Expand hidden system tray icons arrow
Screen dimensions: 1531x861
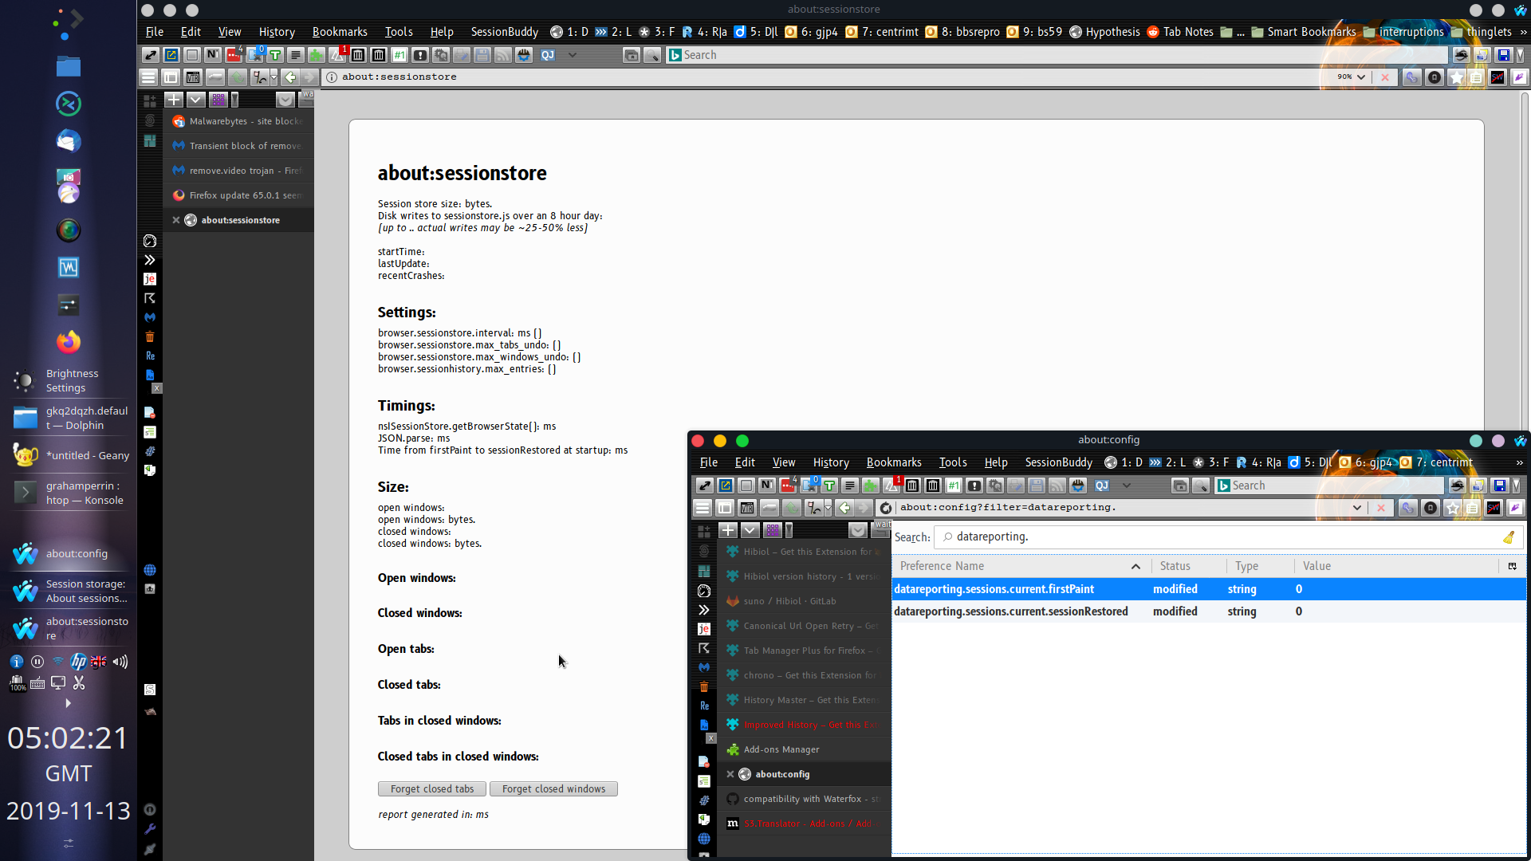point(68,703)
